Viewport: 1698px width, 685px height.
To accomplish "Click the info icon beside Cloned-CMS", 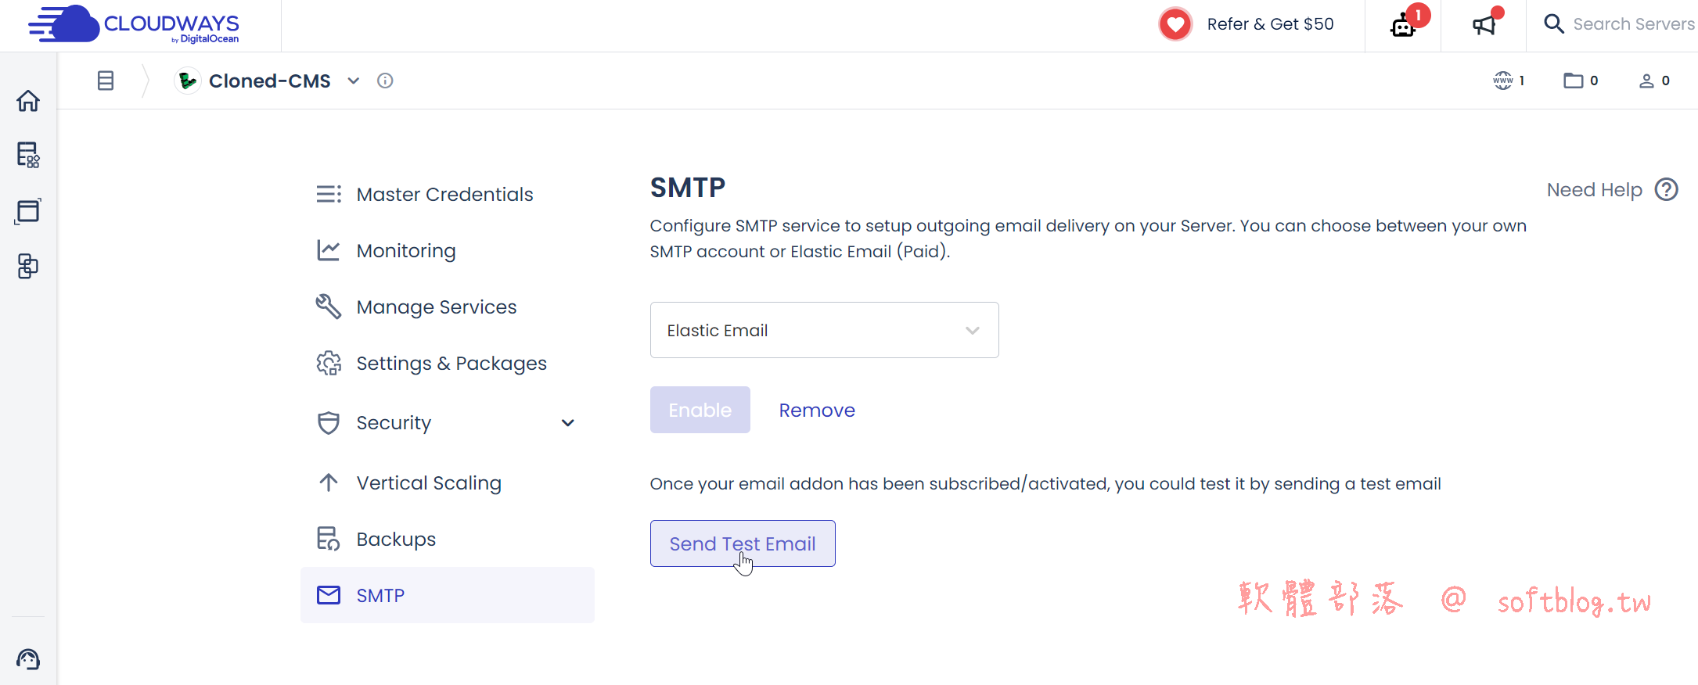I will [x=385, y=81].
